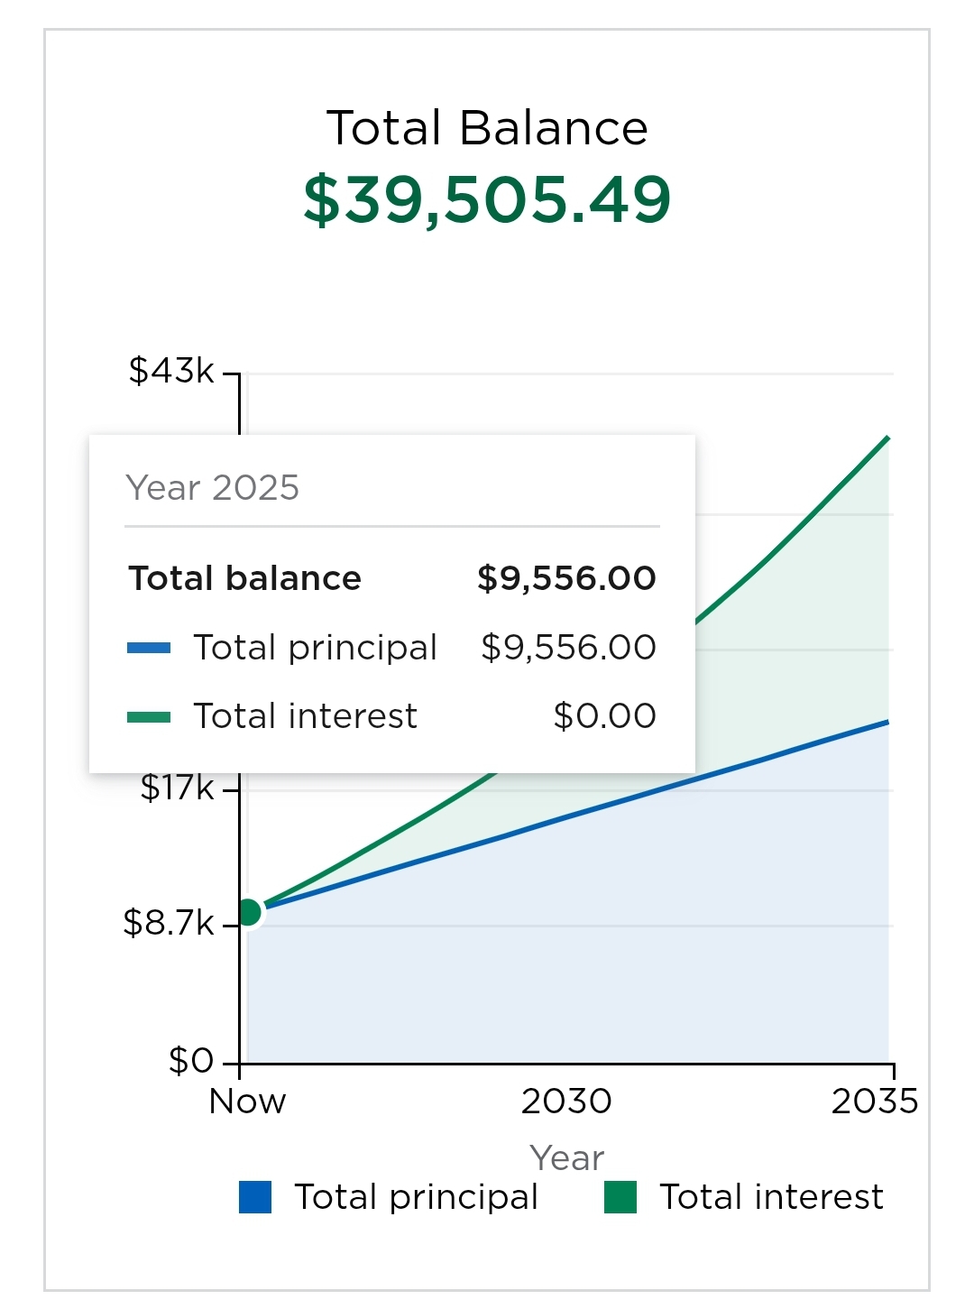Click the 2035 x-axis label
974x1309 pixels.
pos(874,1102)
